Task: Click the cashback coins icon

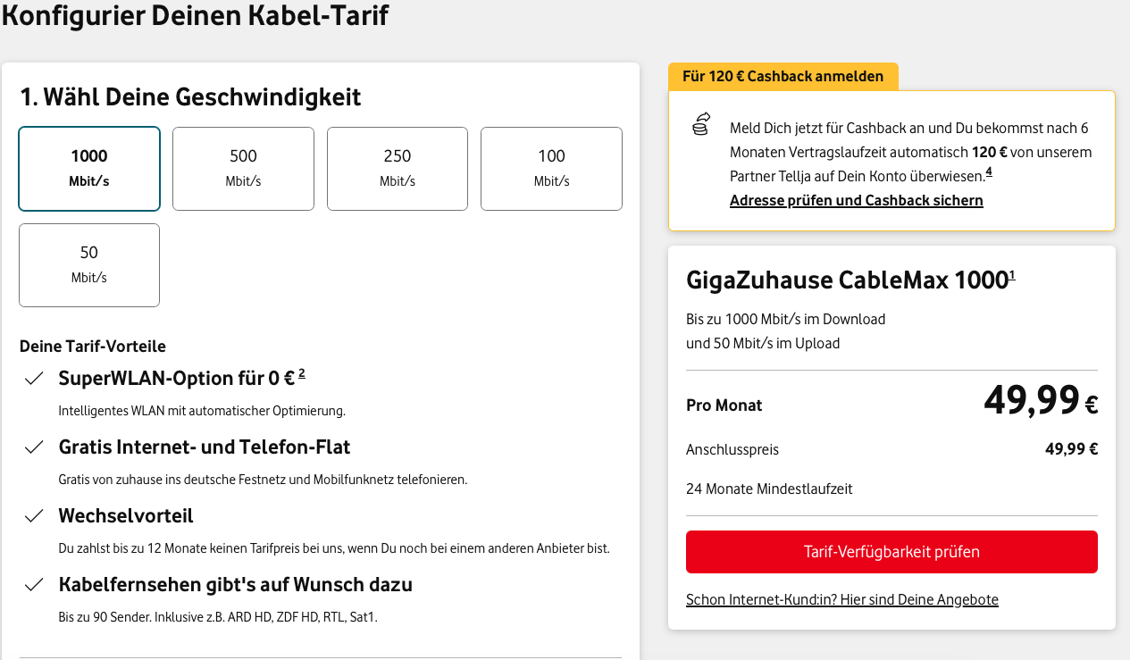Action: click(x=701, y=123)
